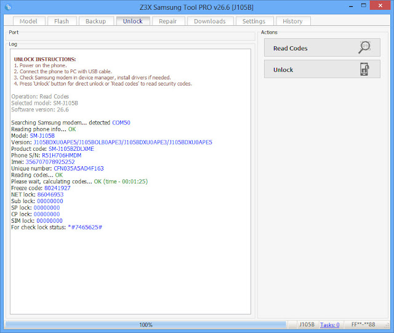394x333 pixels.
Task: Click the model value SM-J105B in log
Action: (42, 135)
